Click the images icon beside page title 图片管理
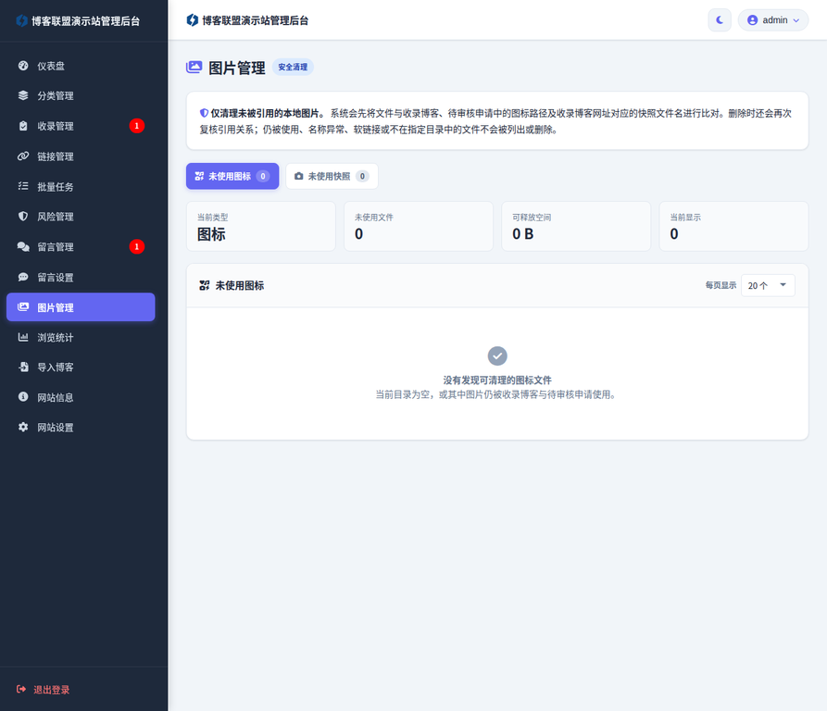Screen dimensions: 827x711 pos(194,67)
